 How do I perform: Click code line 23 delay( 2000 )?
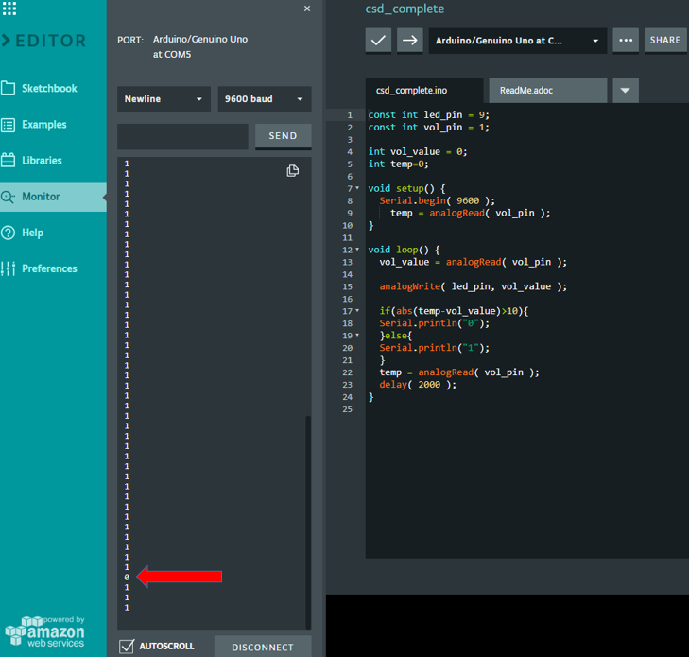point(418,385)
